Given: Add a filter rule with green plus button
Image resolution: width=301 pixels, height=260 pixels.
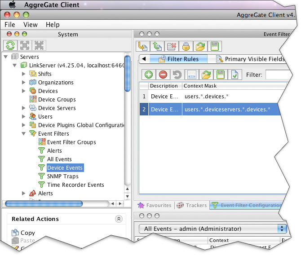Looking at the screenshot, I should pos(149,75).
